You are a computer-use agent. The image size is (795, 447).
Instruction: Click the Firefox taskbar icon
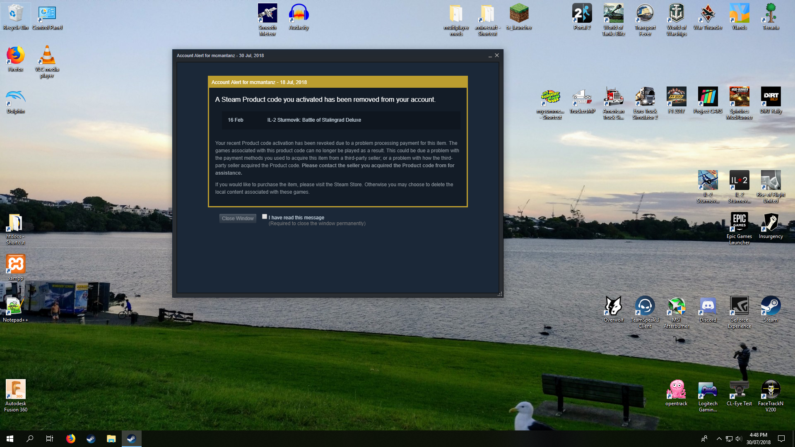coord(71,439)
